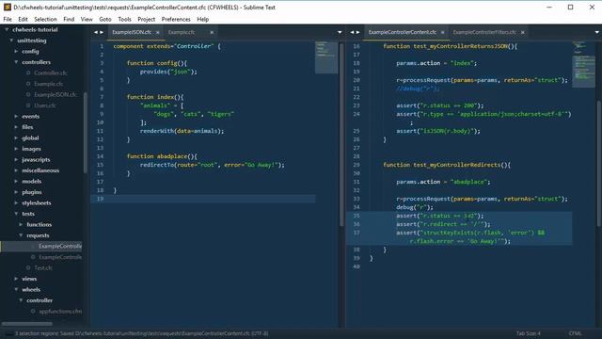602x339 pixels.
Task: Open Example.cfc in the sidebar
Action: pos(48,84)
